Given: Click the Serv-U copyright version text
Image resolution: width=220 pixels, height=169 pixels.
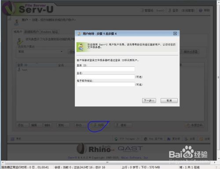Looking at the screenshot, I should point(93,158).
